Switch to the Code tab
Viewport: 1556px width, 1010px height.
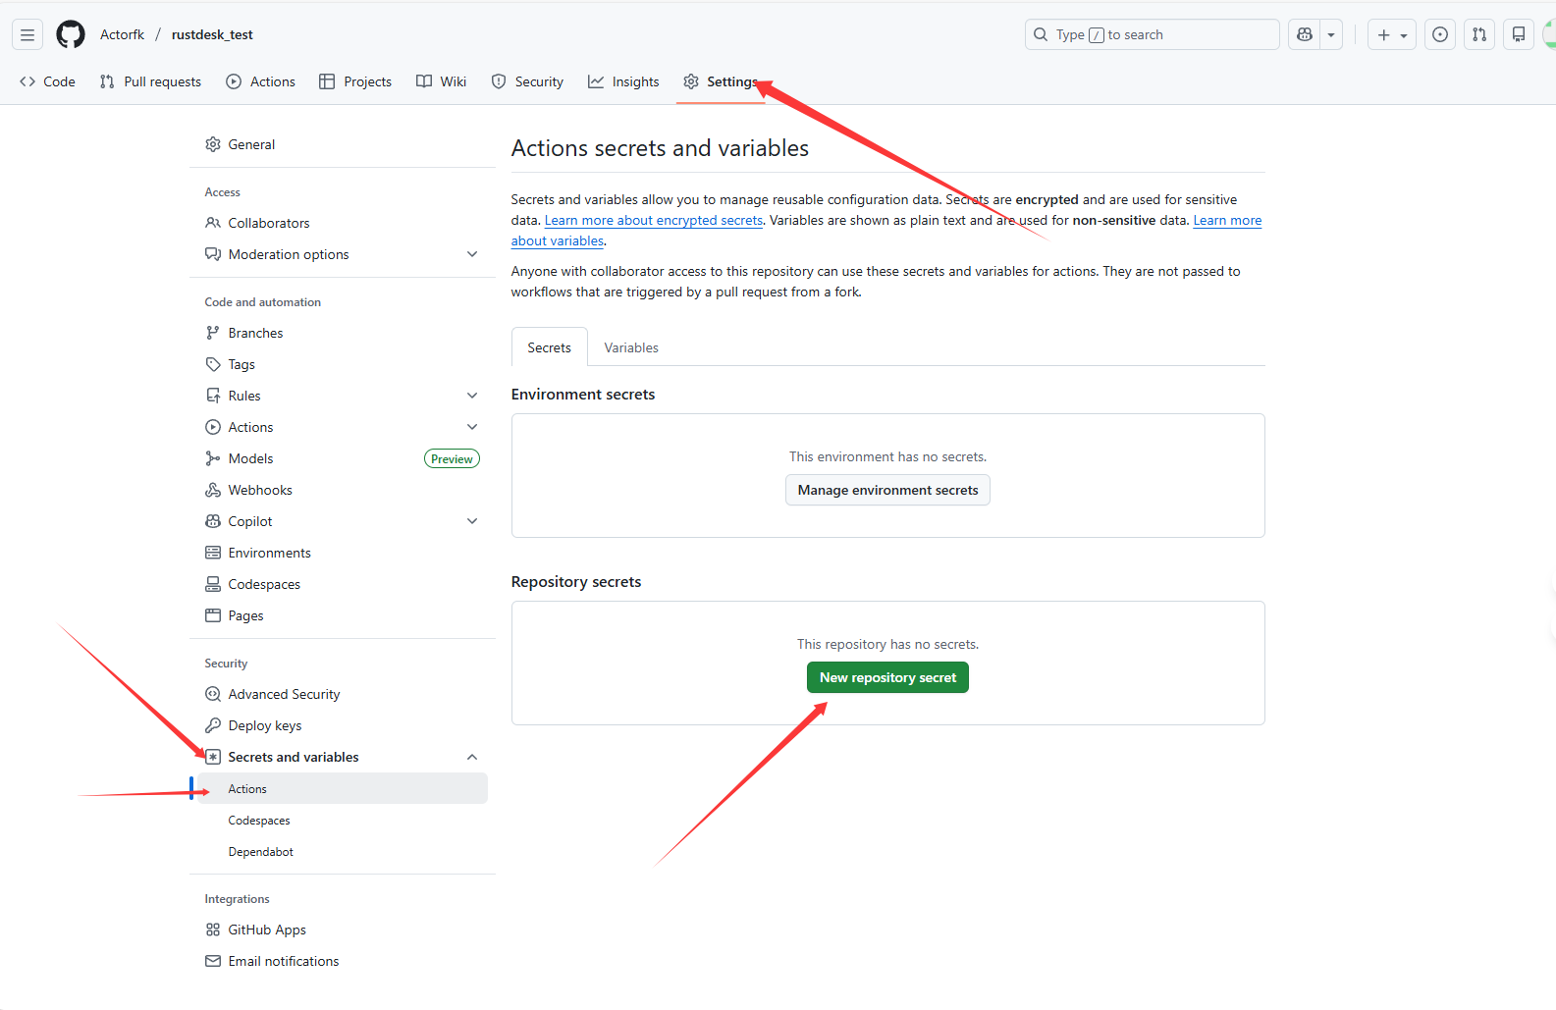tap(47, 81)
